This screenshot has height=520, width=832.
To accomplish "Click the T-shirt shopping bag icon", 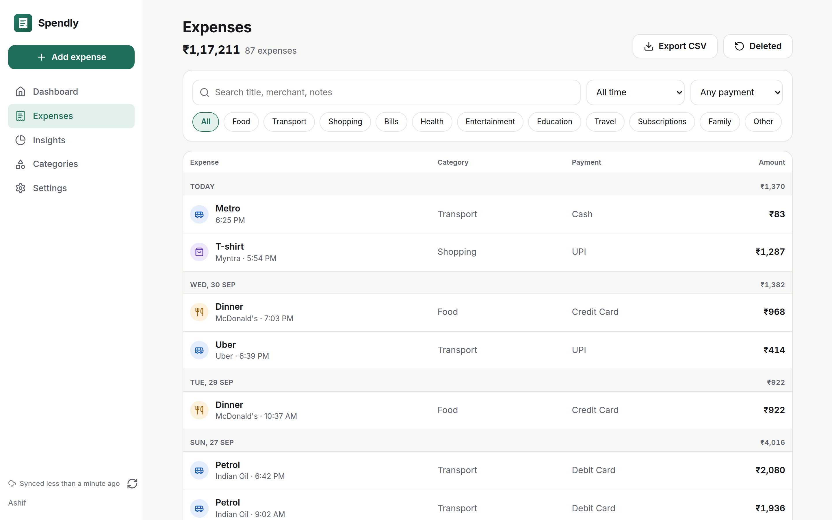I will (199, 252).
